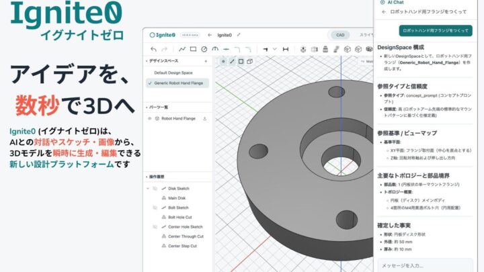Click the first 3D box icon in toolbar
The width and height of the screenshot is (484, 272).
coord(348,49)
